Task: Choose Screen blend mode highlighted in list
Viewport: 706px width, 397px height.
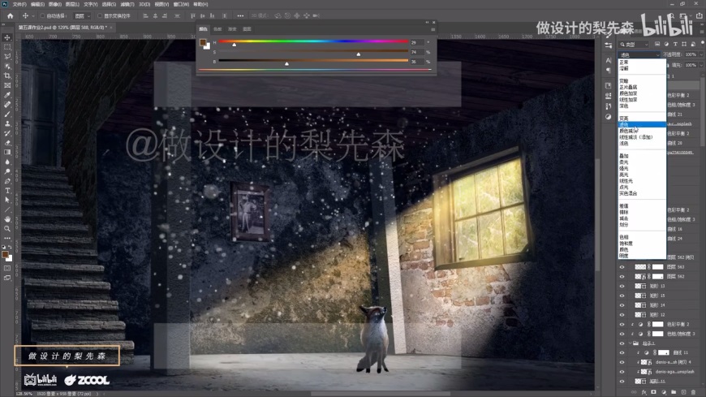Action: click(x=642, y=124)
